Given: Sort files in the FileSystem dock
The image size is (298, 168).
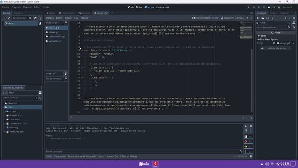Looking at the screenshot, I should [x=41, y=98].
